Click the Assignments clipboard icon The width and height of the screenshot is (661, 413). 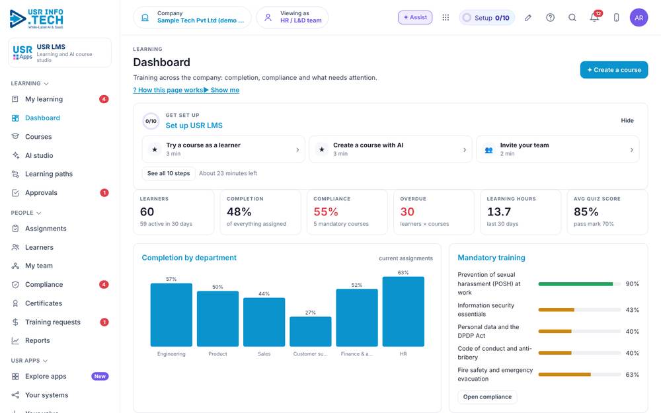(16, 229)
